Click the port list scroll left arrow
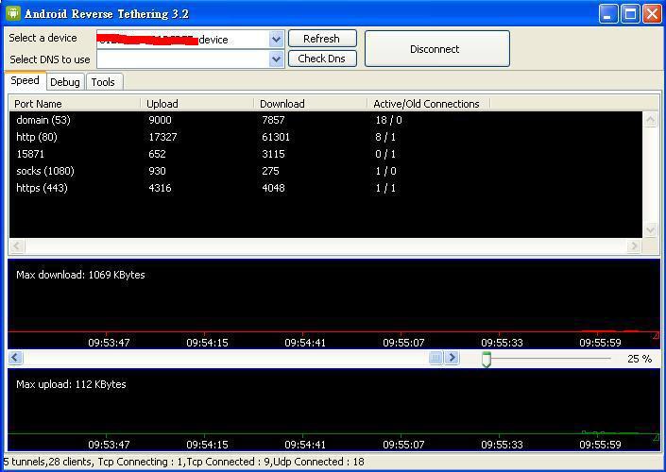The image size is (666, 472). 17,245
